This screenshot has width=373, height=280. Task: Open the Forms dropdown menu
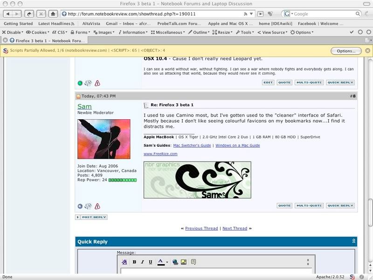coord(80,32)
